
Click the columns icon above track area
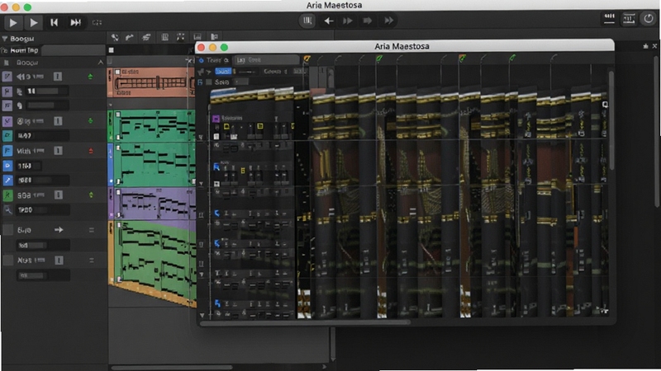click(164, 37)
